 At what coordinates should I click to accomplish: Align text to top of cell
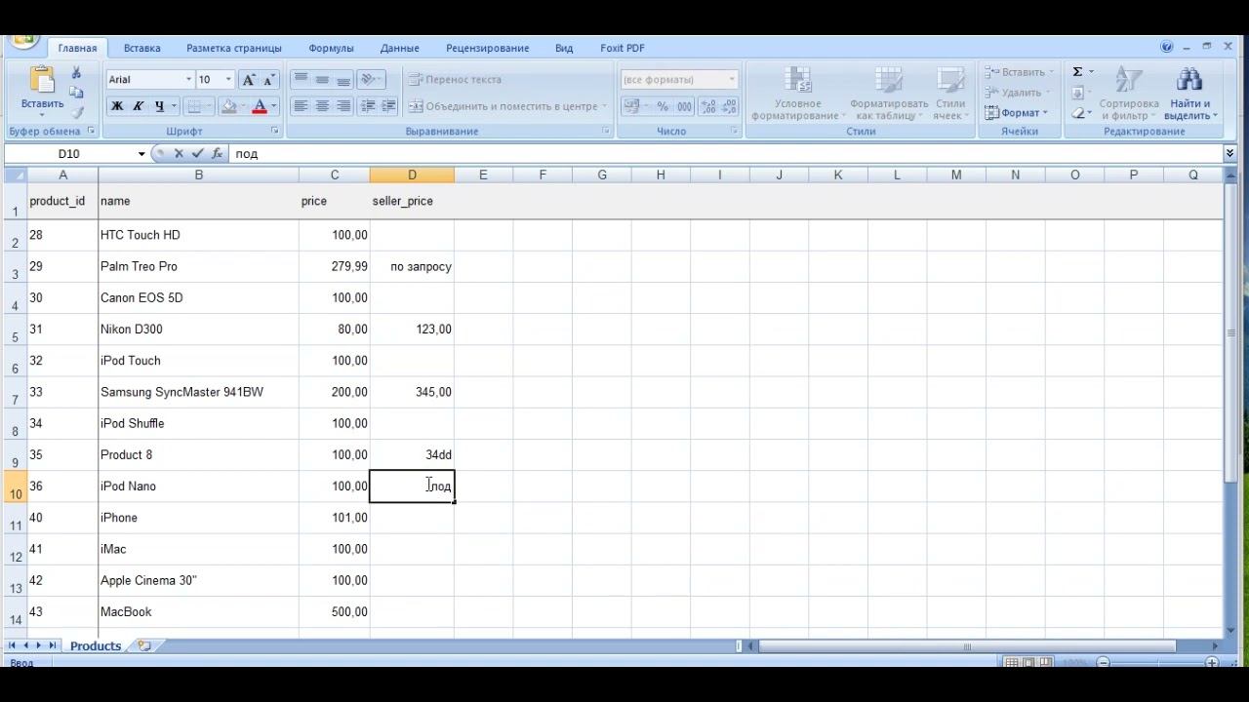point(301,80)
